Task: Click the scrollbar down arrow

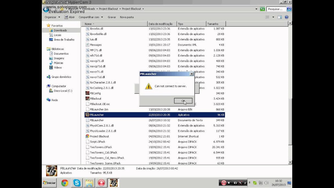Action: [x=290, y=162]
